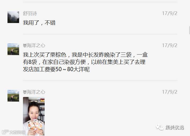
Task: Click the username 舒羽诗
Action: (x=30, y=13)
